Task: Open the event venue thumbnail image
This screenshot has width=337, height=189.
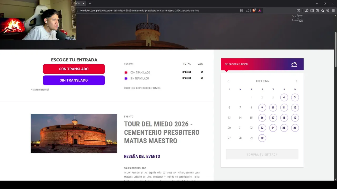Action: coord(74,134)
